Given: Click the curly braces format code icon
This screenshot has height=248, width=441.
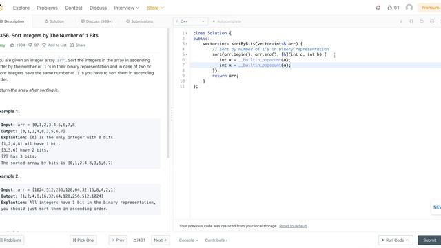Looking at the screenshot, I should (x=411, y=21).
